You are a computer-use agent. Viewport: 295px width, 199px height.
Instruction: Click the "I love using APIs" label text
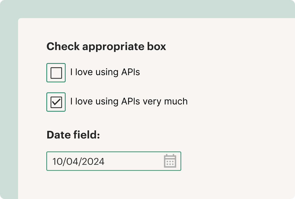tap(105, 72)
